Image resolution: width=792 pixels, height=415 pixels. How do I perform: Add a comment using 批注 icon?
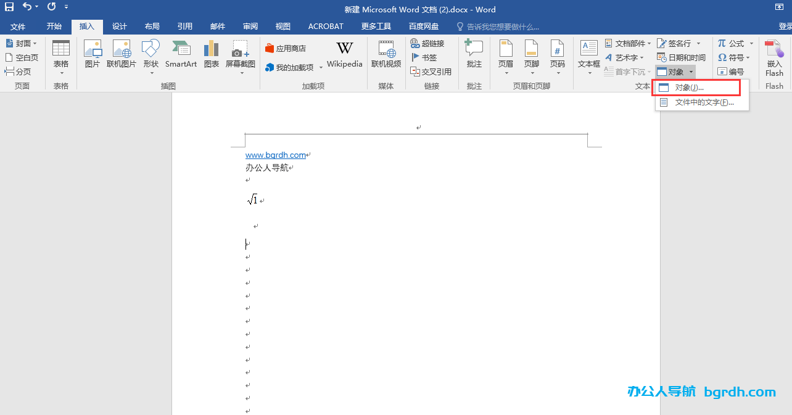474,54
